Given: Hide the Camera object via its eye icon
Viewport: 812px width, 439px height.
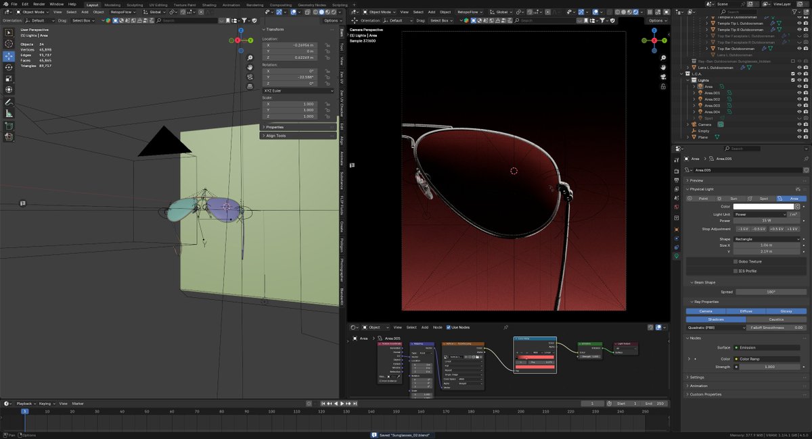Looking at the screenshot, I should 799,124.
